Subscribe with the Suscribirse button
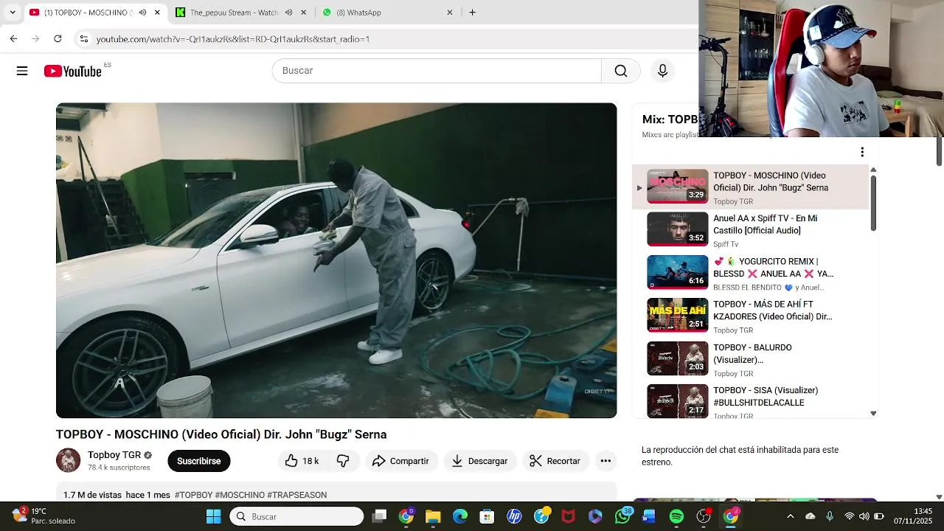The width and height of the screenshot is (944, 531). coord(198,461)
